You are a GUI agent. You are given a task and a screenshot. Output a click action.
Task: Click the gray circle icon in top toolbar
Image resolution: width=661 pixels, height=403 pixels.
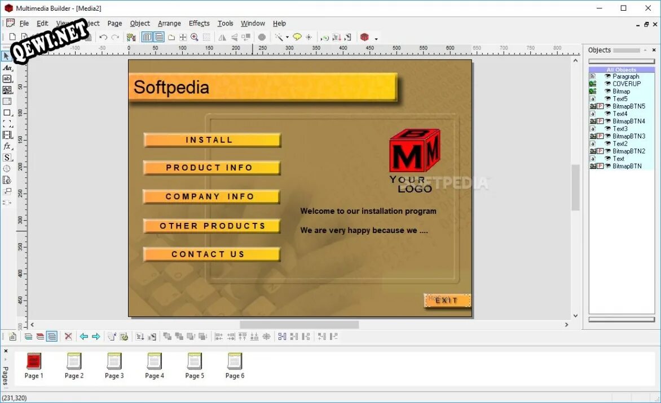pyautogui.click(x=262, y=38)
